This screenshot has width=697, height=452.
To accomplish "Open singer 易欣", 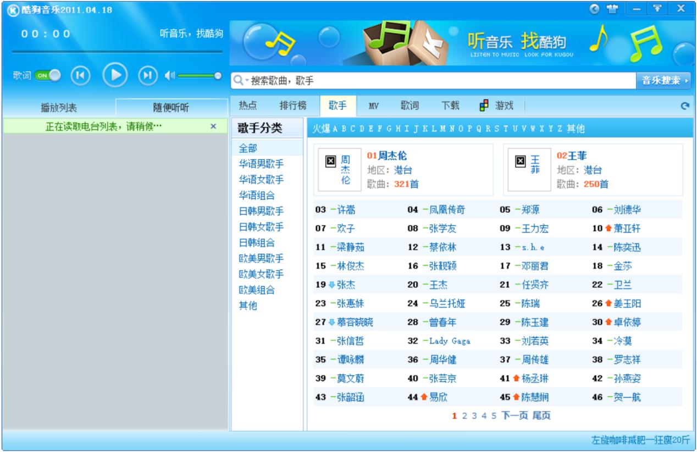I will pyautogui.click(x=438, y=397).
